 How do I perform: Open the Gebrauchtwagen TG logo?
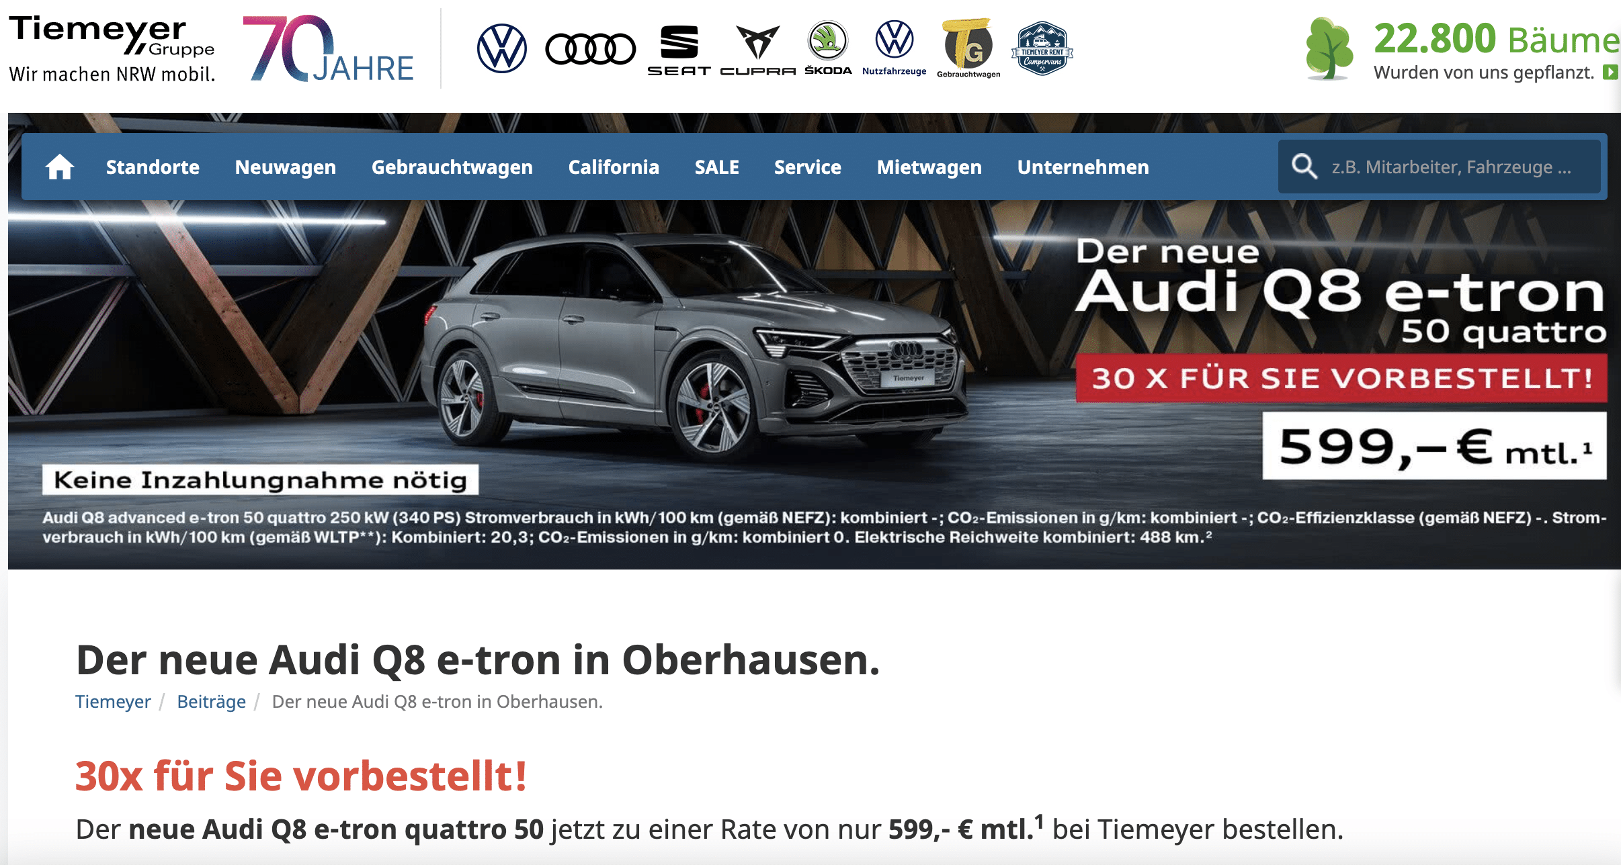[x=968, y=48]
